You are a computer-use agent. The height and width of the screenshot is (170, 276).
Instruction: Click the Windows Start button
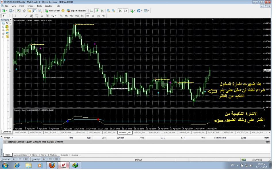[x=5, y=165]
